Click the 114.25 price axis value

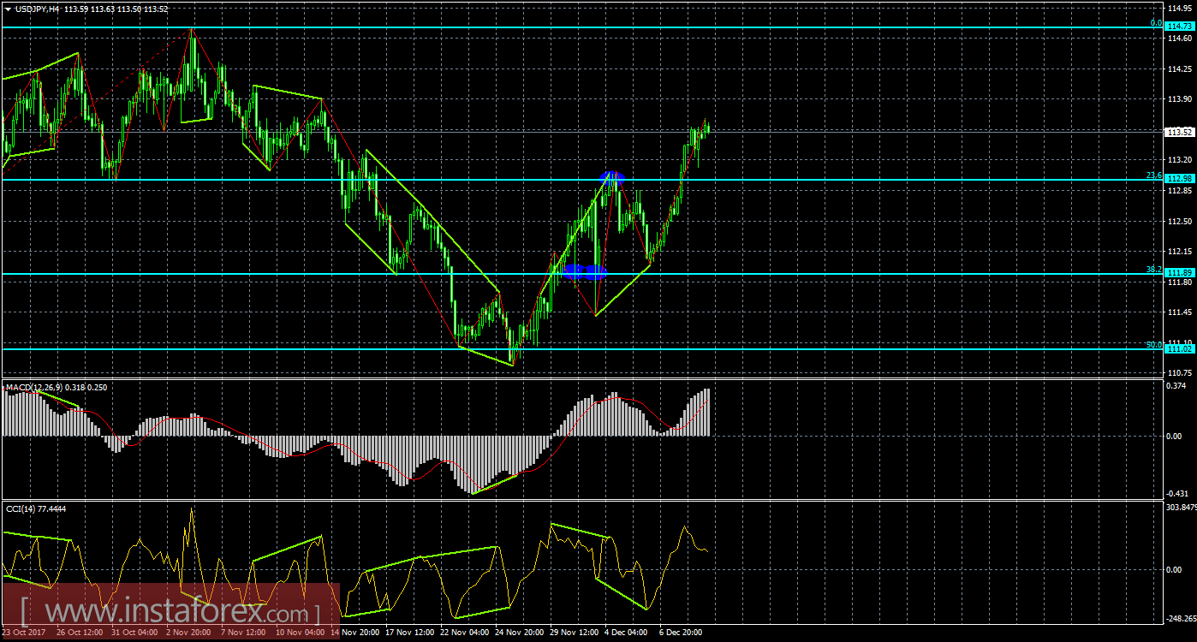(x=1179, y=68)
